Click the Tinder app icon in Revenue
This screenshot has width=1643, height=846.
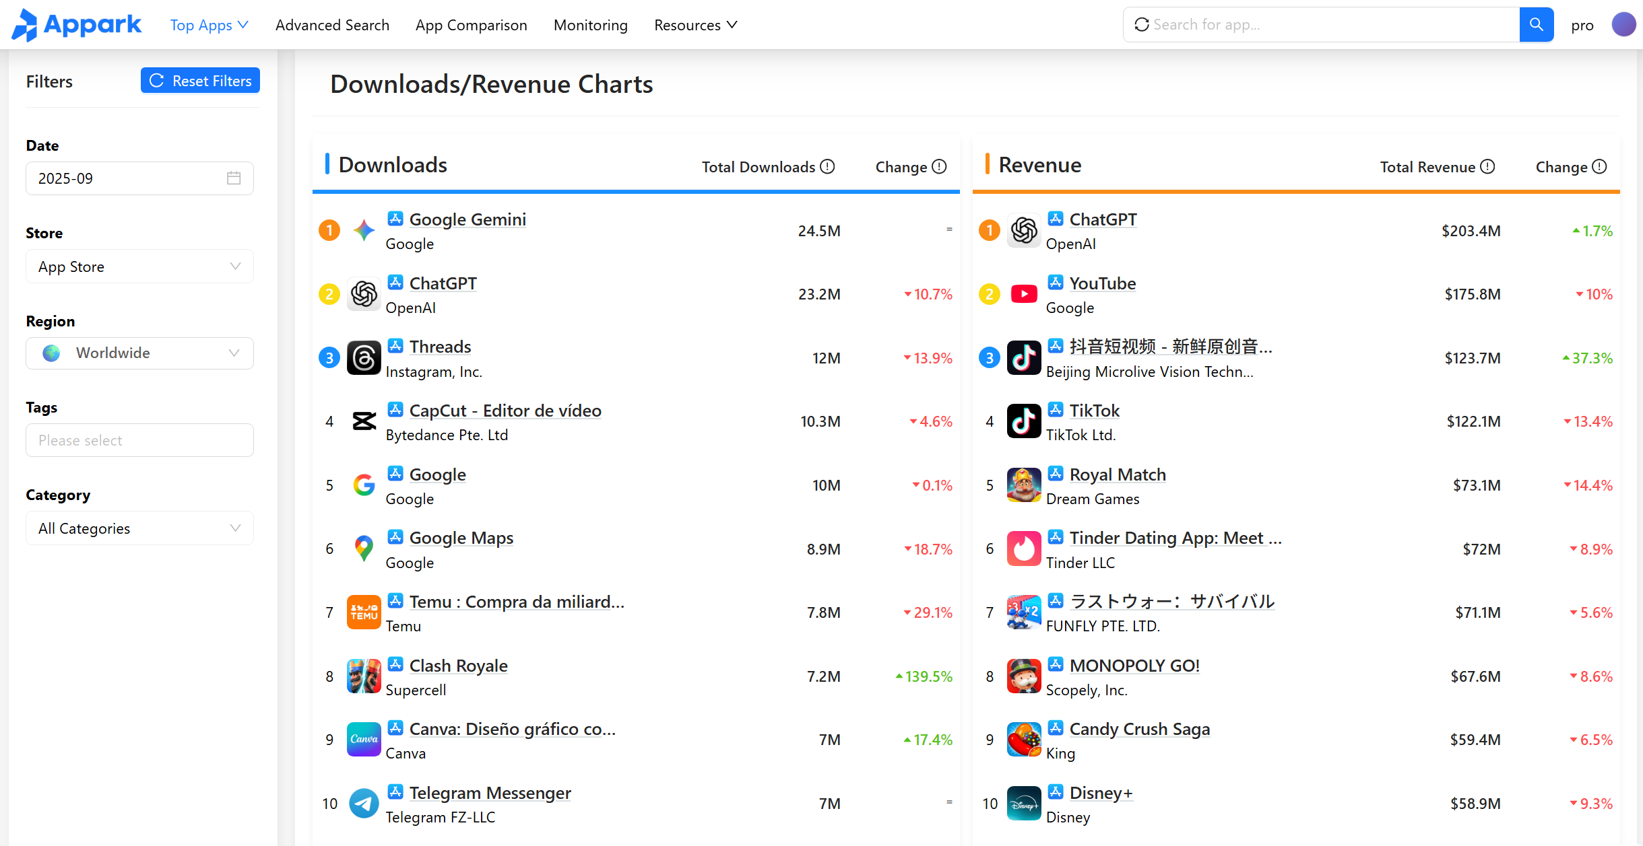(1023, 549)
